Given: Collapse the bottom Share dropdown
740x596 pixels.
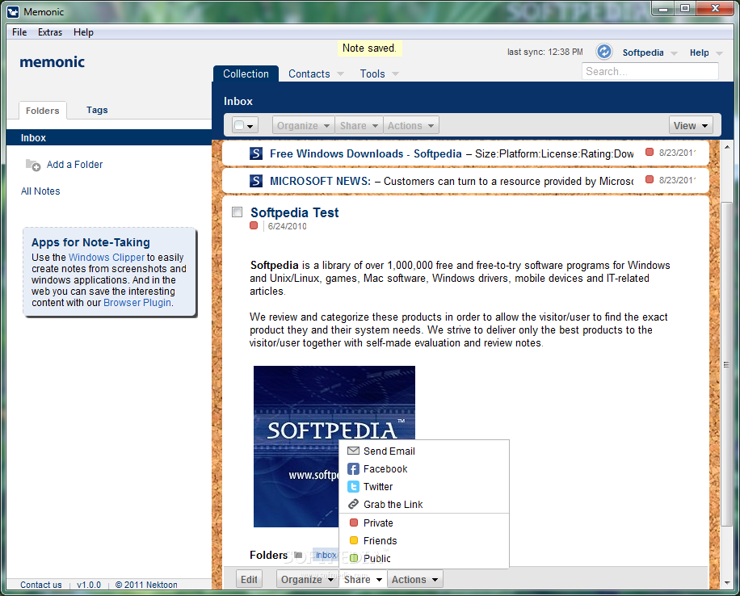Looking at the screenshot, I should click(x=363, y=580).
